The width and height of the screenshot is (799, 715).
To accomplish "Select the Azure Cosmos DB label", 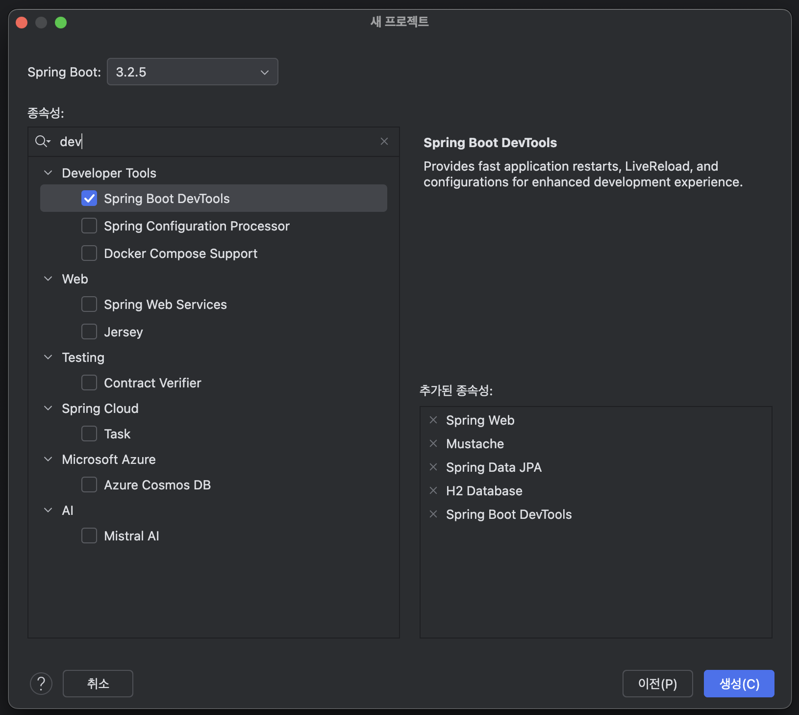I will 157,485.
